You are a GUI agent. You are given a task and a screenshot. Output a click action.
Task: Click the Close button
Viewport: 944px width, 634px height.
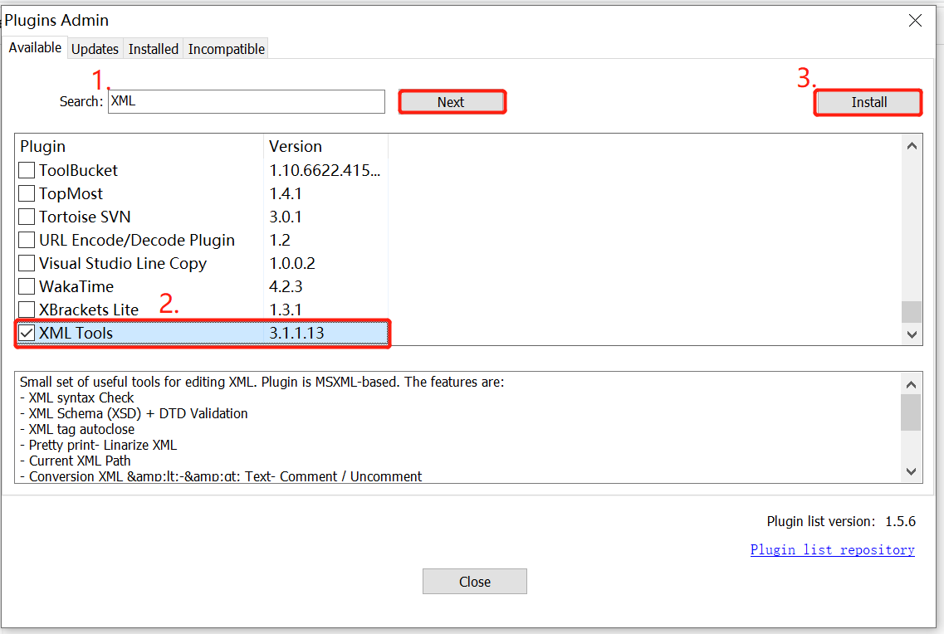[474, 581]
